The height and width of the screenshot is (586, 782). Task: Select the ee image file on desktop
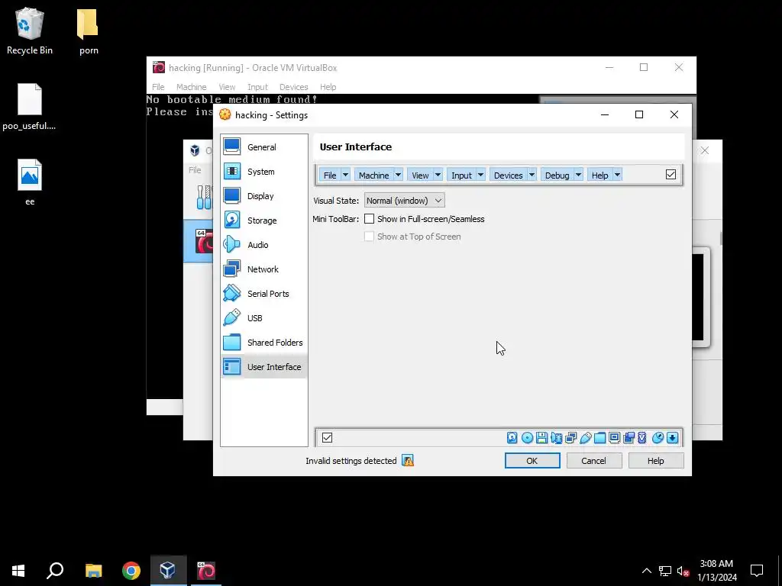(x=30, y=182)
